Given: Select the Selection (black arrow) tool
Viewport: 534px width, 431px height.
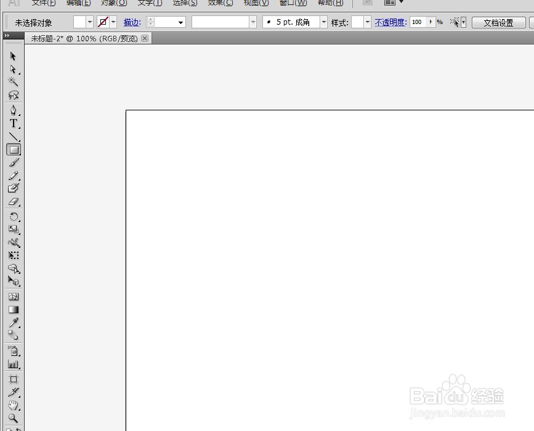Looking at the screenshot, I should [14, 56].
